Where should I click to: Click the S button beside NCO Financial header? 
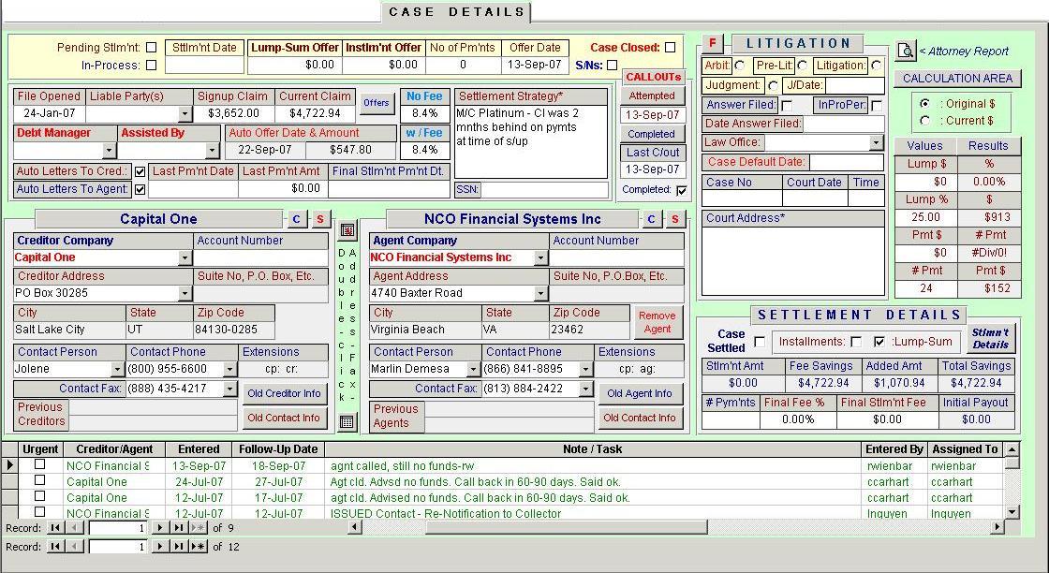(x=675, y=219)
